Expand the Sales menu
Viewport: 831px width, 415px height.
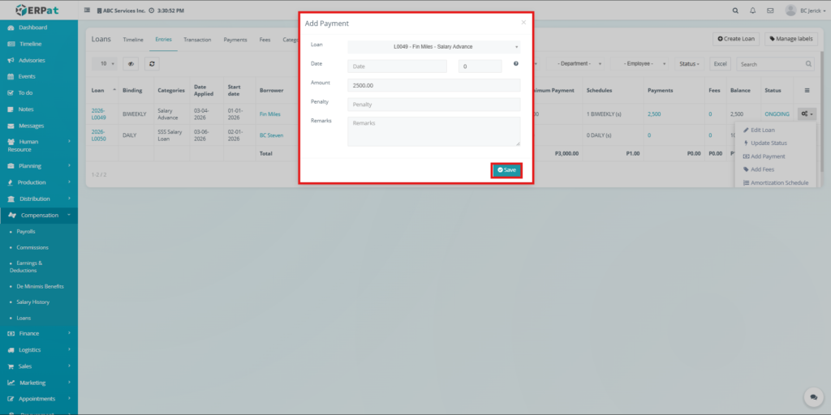[39, 366]
